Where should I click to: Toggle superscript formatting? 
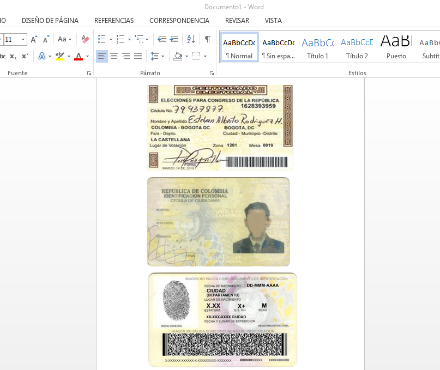pyautogui.click(x=25, y=56)
